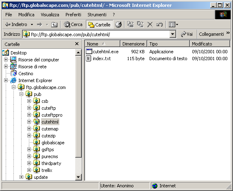
Task: Click the 902 KB size value
Action: pos(138,52)
